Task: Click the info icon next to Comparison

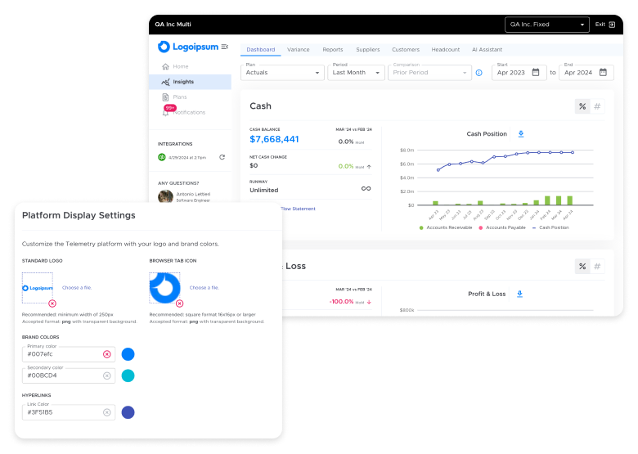Action: click(478, 73)
